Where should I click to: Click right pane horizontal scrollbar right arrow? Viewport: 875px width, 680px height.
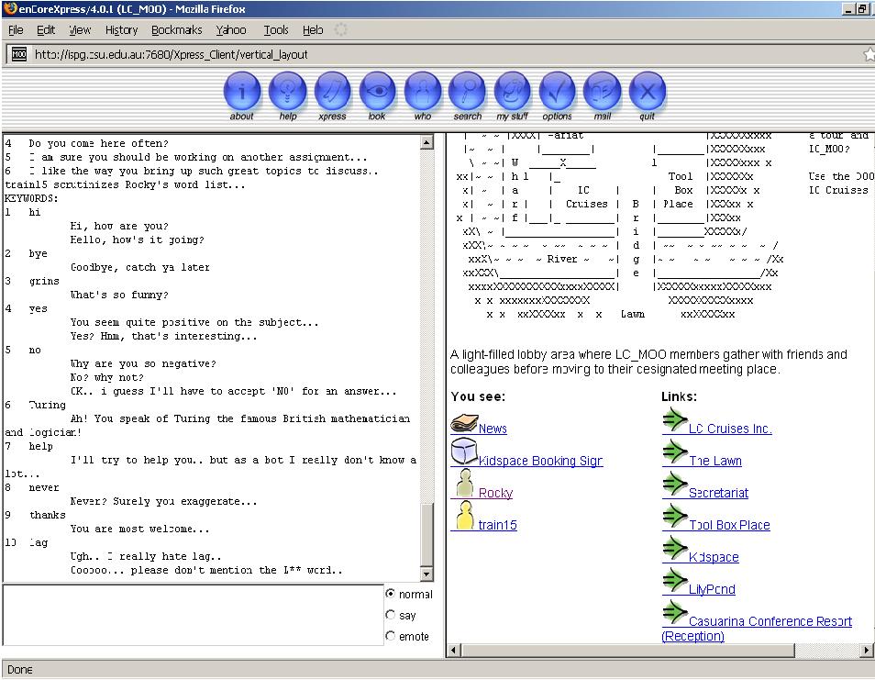867,650
